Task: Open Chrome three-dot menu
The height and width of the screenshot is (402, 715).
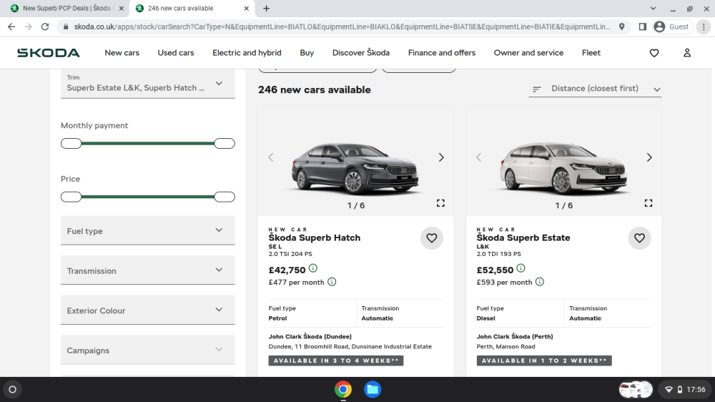Action: [x=704, y=27]
